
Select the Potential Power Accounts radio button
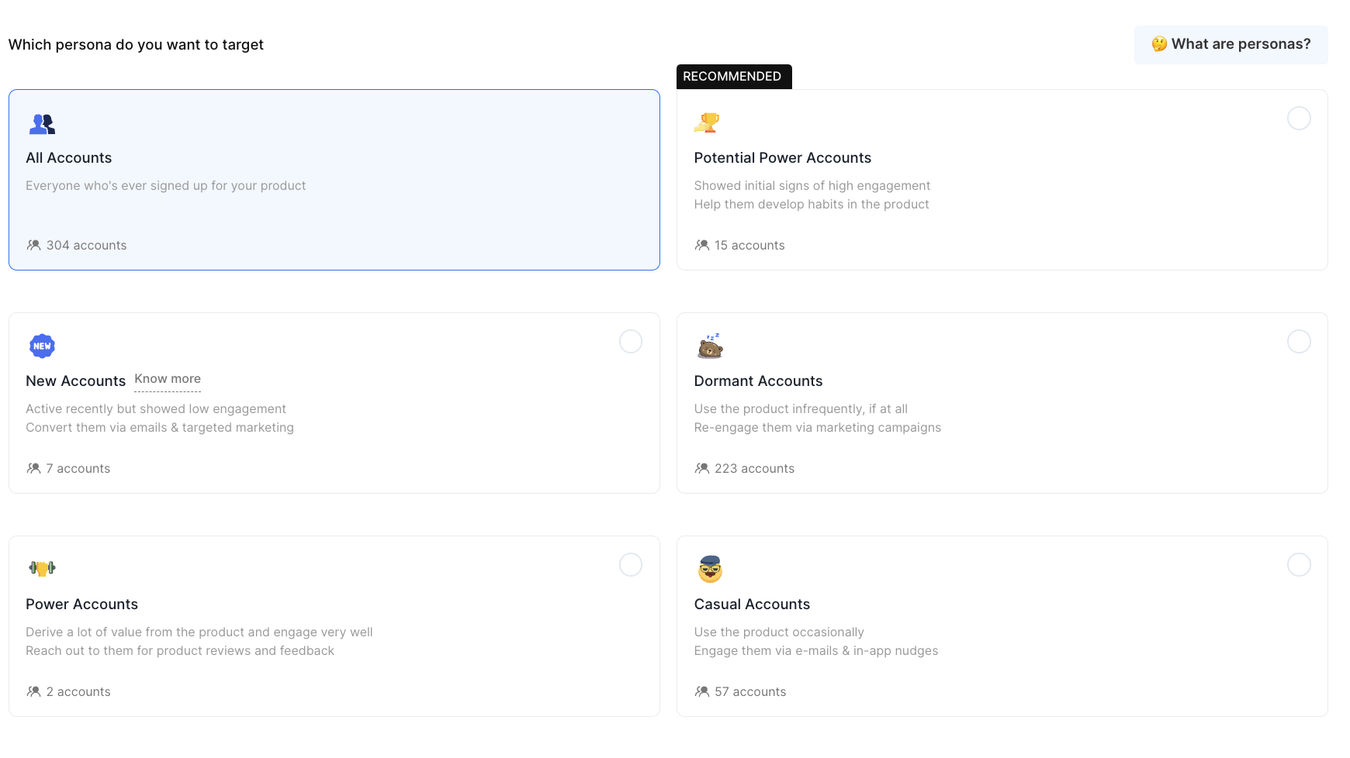point(1300,118)
